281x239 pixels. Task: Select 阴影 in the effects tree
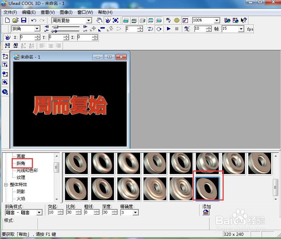21,192
